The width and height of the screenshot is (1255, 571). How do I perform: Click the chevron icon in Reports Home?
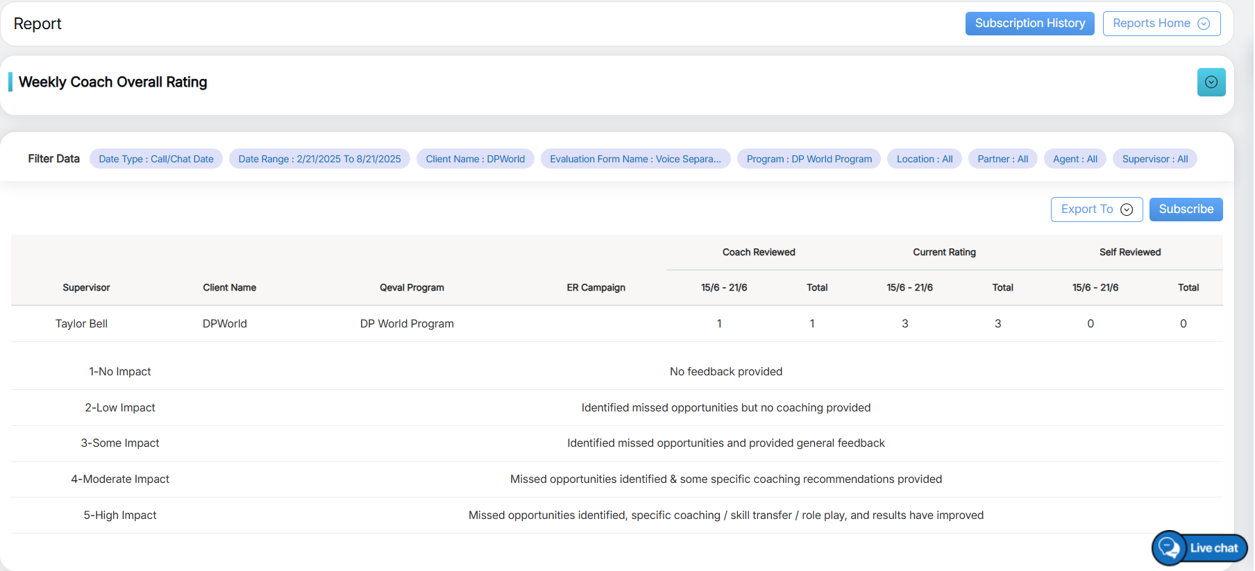coord(1204,24)
